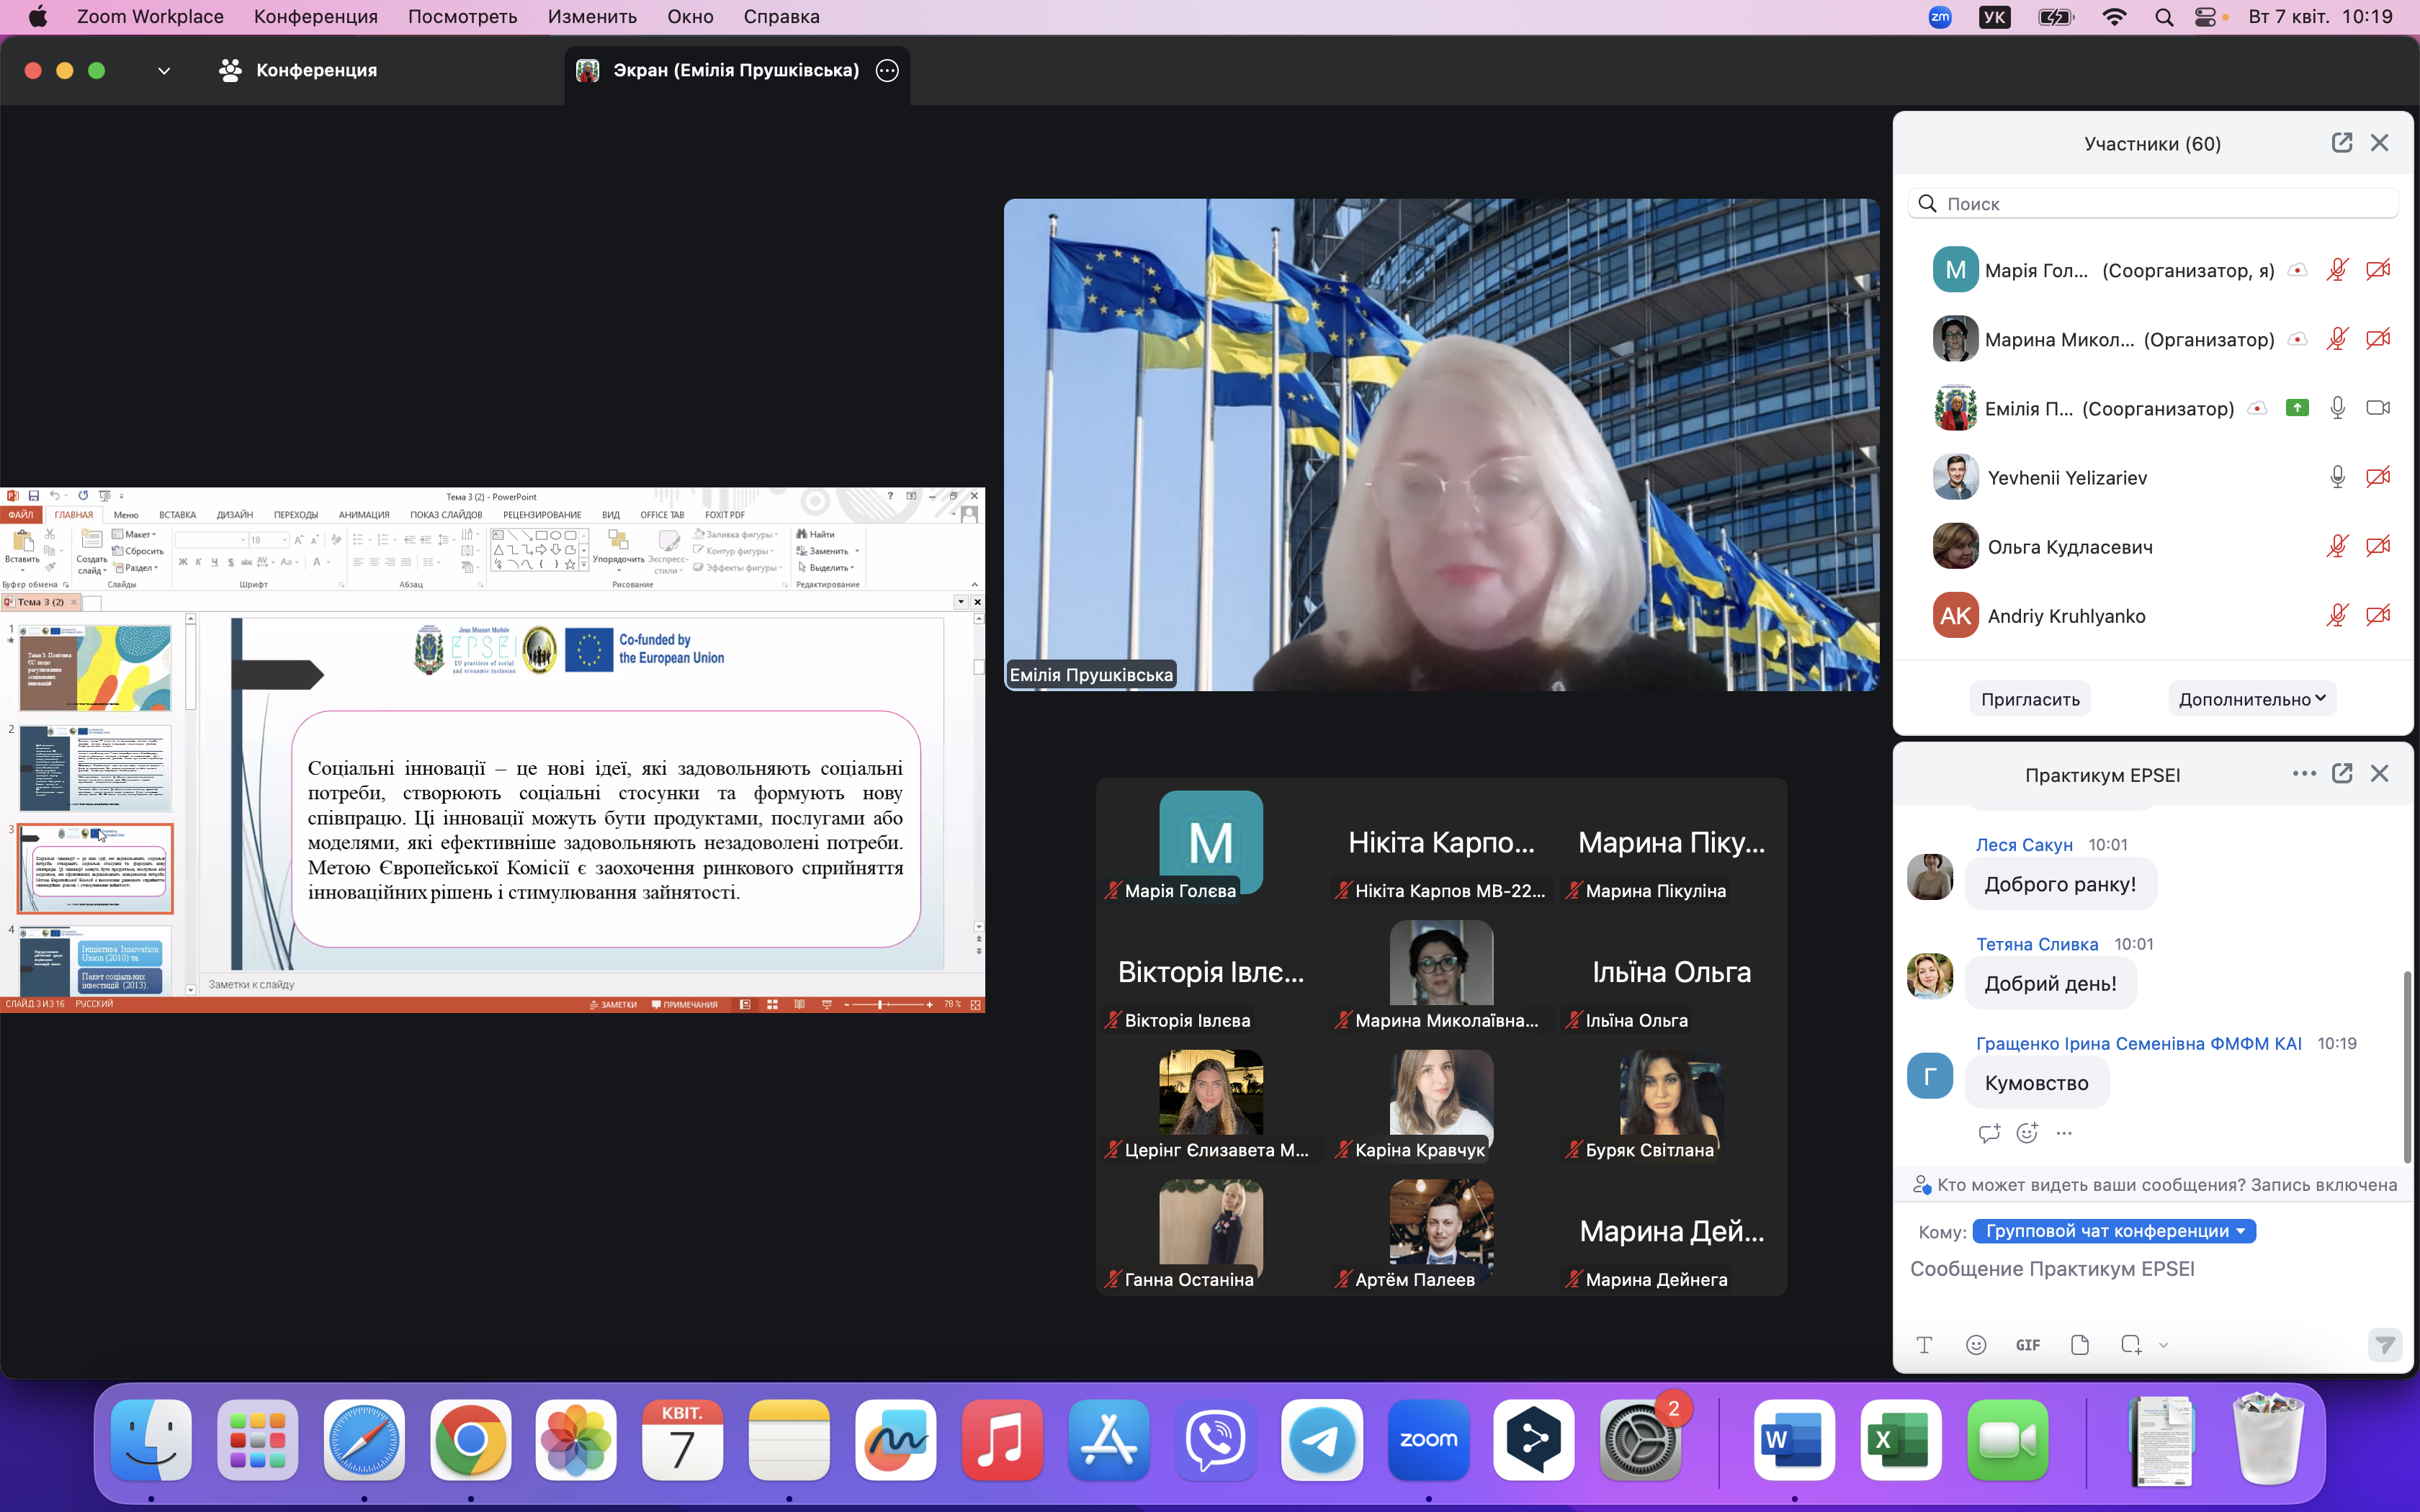The width and height of the screenshot is (2420, 1512).
Task: Mute Yevhenii Yelizariev's microphone
Action: coord(2337,478)
